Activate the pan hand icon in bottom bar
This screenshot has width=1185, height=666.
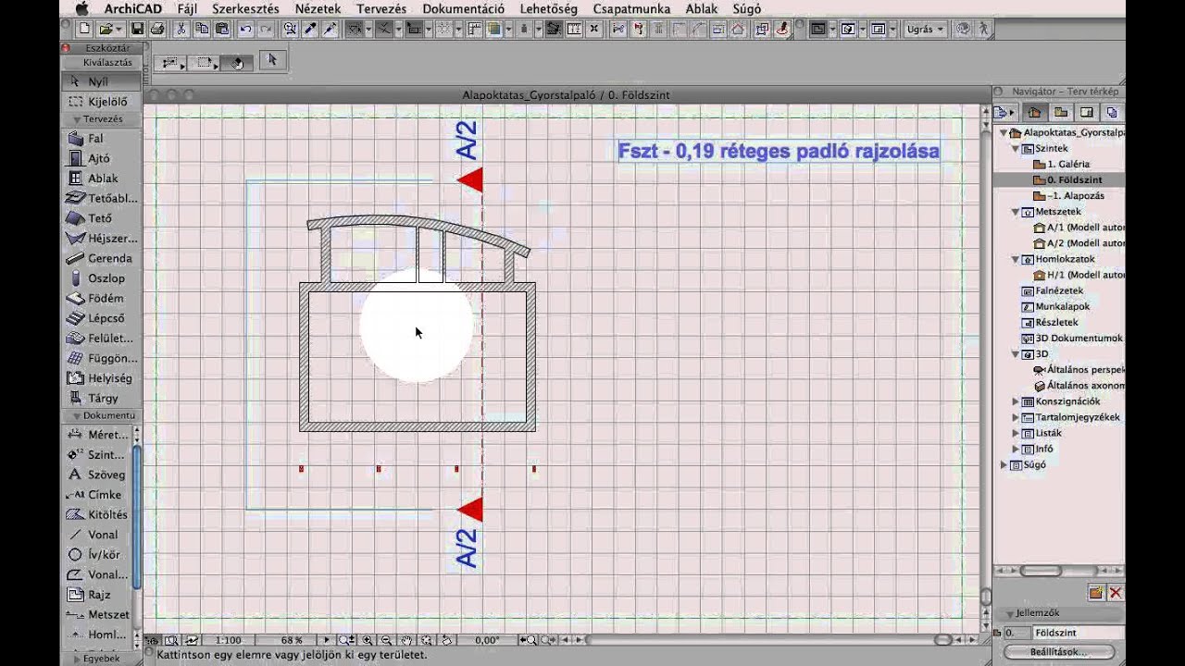click(x=406, y=640)
